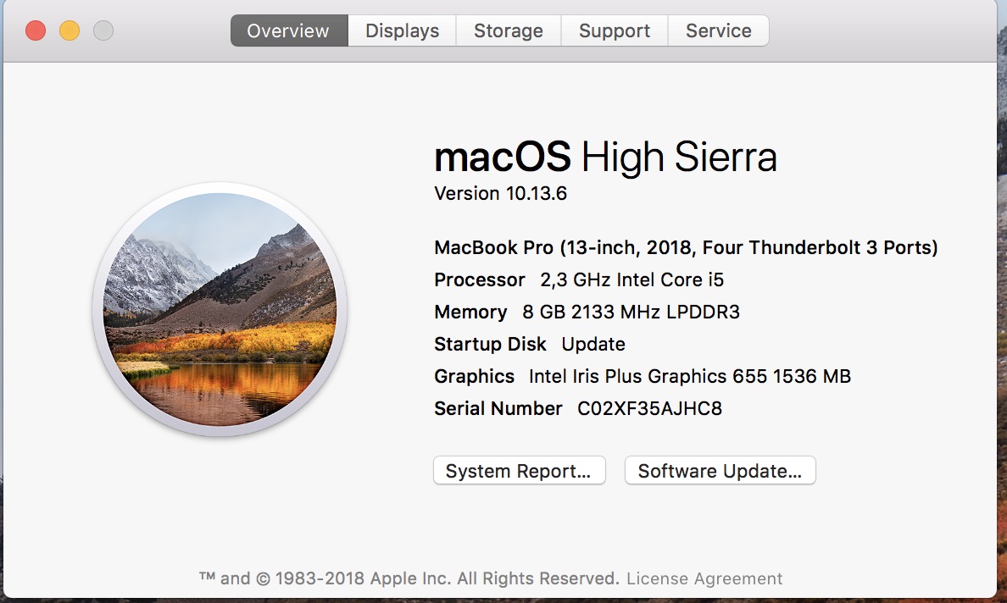Click the High Sierra wallpaper thumbnail
Image resolution: width=1007 pixels, height=603 pixels.
pyautogui.click(x=220, y=313)
